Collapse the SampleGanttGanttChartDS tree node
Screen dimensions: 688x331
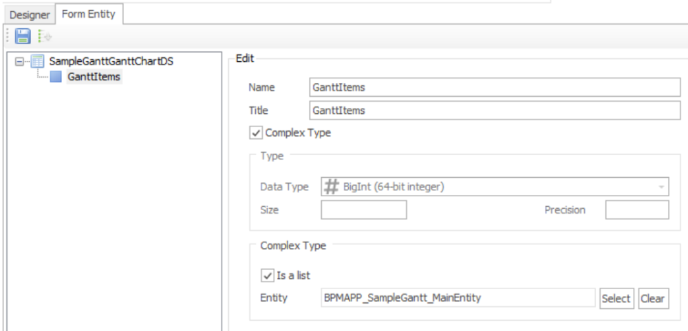click(19, 61)
